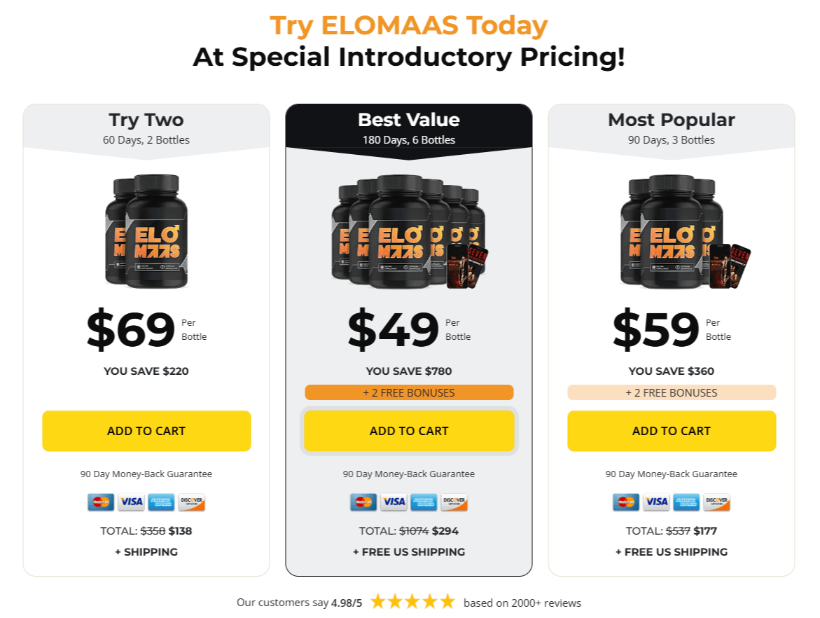Click the Discover icon in Try Two card
The height and width of the screenshot is (618, 820).
(x=191, y=502)
